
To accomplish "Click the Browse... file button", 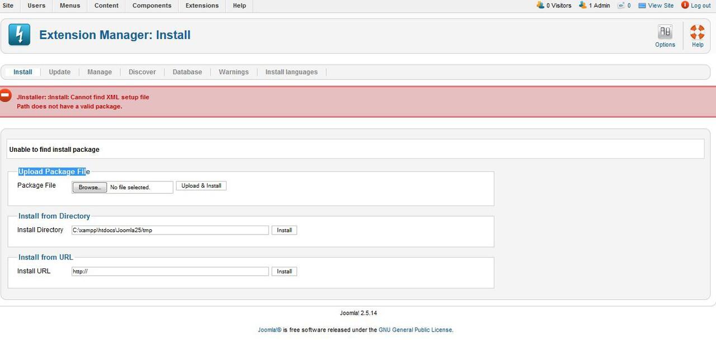I will click(89, 188).
